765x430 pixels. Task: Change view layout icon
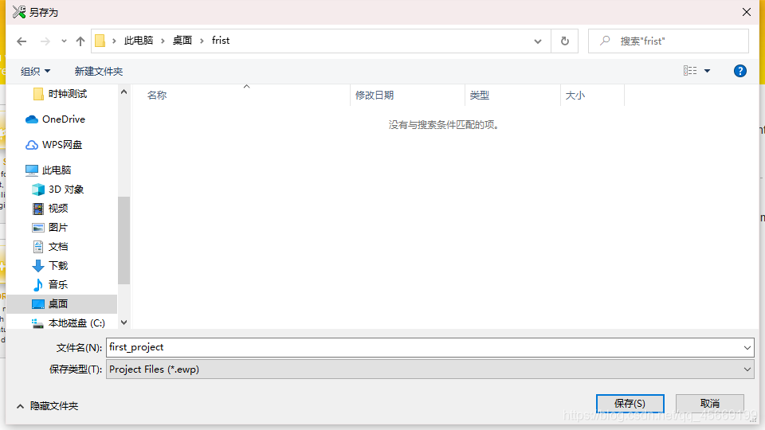[x=690, y=71]
